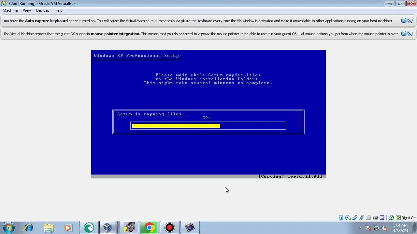
Task: Open the Devices menu
Action: [43, 10]
